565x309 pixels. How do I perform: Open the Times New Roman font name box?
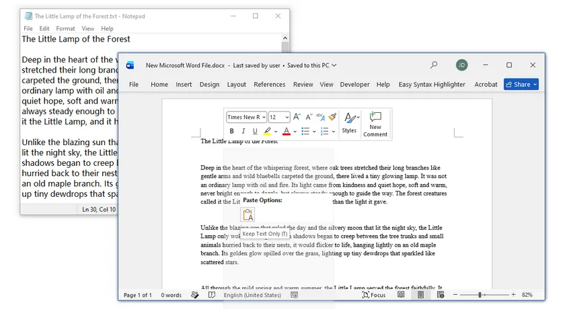pyautogui.click(x=246, y=118)
